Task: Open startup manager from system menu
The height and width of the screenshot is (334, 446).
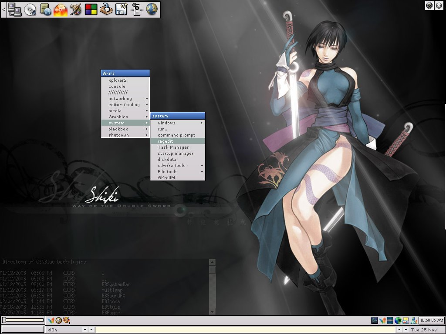Action: (178, 154)
